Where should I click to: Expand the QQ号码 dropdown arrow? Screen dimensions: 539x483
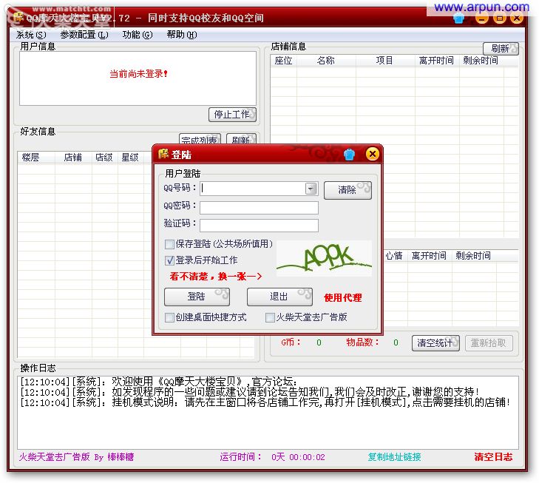pyautogui.click(x=311, y=189)
